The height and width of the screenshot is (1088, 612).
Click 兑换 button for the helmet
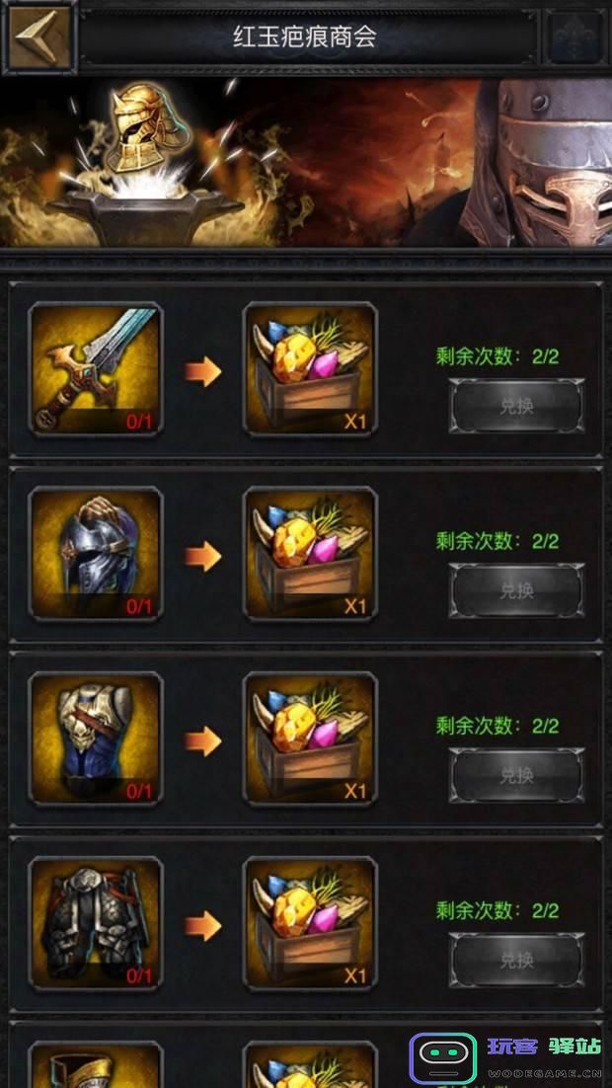pyautogui.click(x=516, y=590)
